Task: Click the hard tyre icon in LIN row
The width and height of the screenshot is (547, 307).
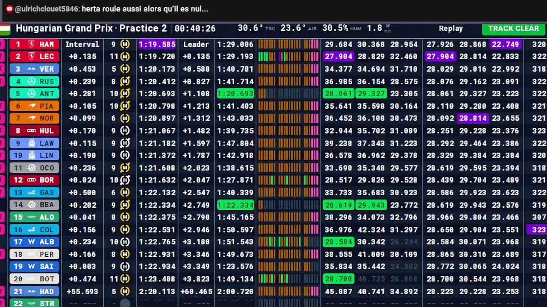Action: pos(125,155)
